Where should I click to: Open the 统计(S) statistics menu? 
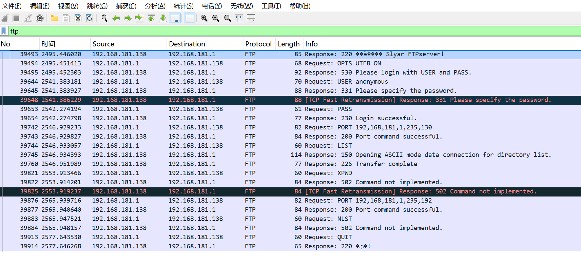pos(183,6)
